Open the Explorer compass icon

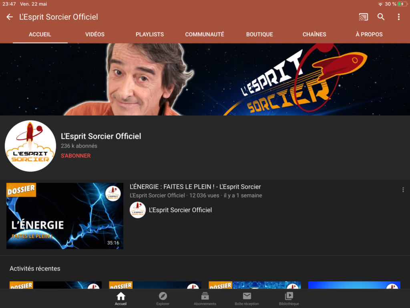[x=163, y=296]
